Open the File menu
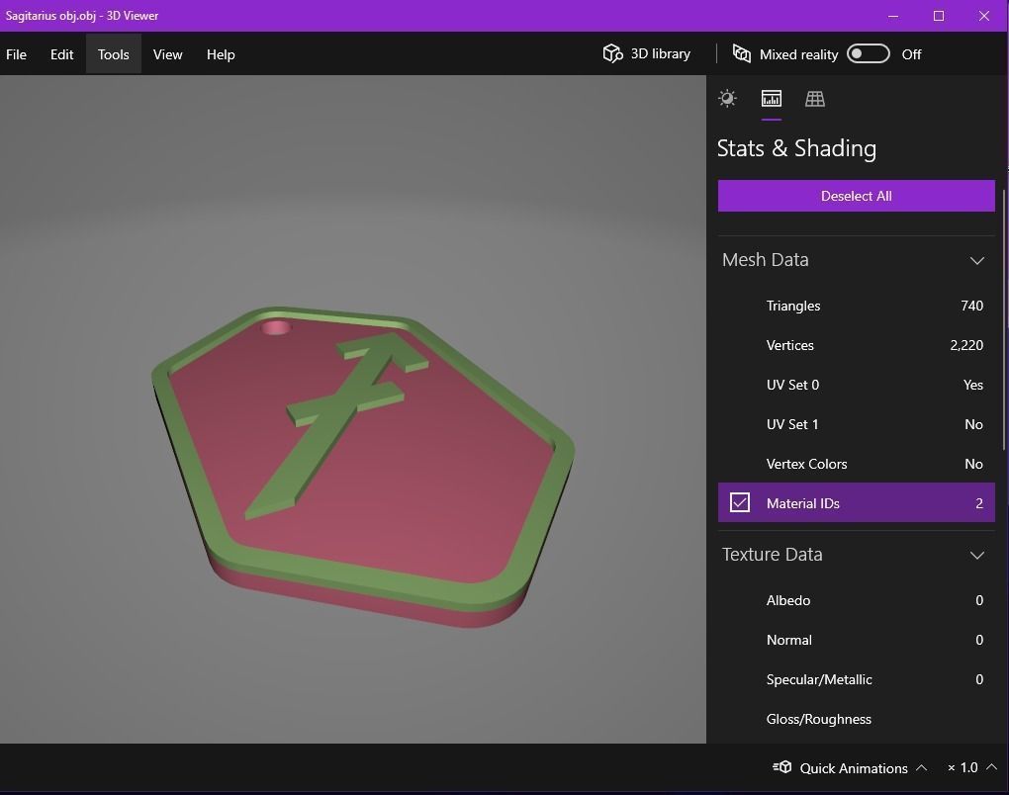The image size is (1009, 795). pyautogui.click(x=16, y=54)
